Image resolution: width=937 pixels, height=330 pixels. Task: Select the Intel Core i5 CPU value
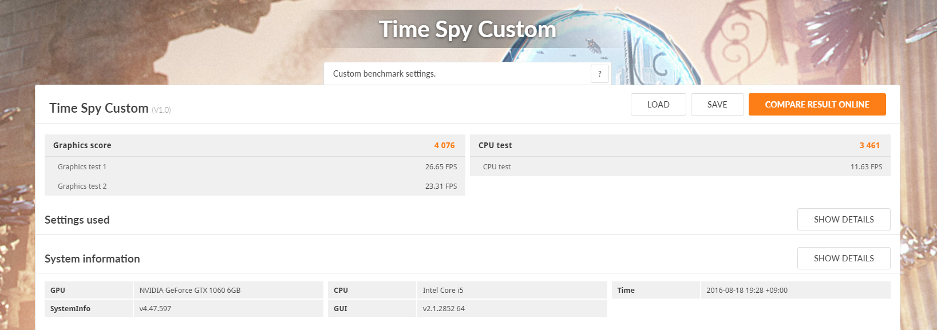pyautogui.click(x=443, y=291)
